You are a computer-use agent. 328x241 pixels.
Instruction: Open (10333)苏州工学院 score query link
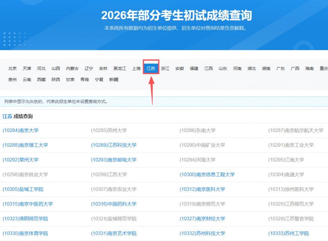[289, 233]
